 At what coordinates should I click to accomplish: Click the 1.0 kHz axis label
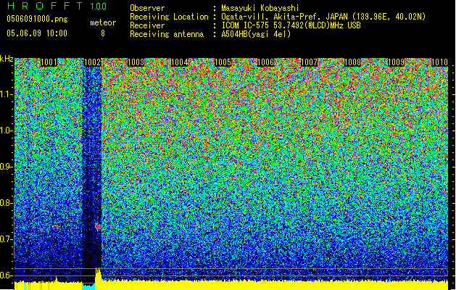coord(7,130)
